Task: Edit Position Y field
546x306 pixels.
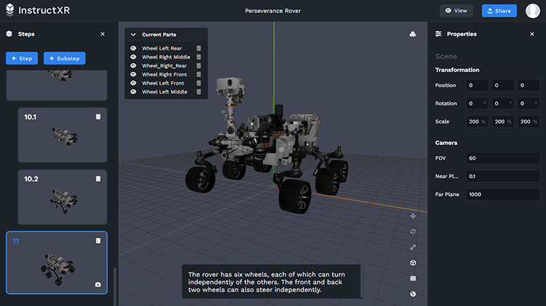Action: click(503, 85)
